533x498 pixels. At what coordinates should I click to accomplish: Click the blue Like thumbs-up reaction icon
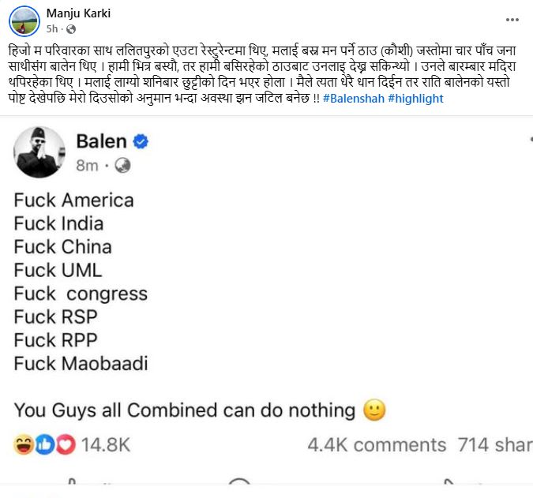coord(45,445)
